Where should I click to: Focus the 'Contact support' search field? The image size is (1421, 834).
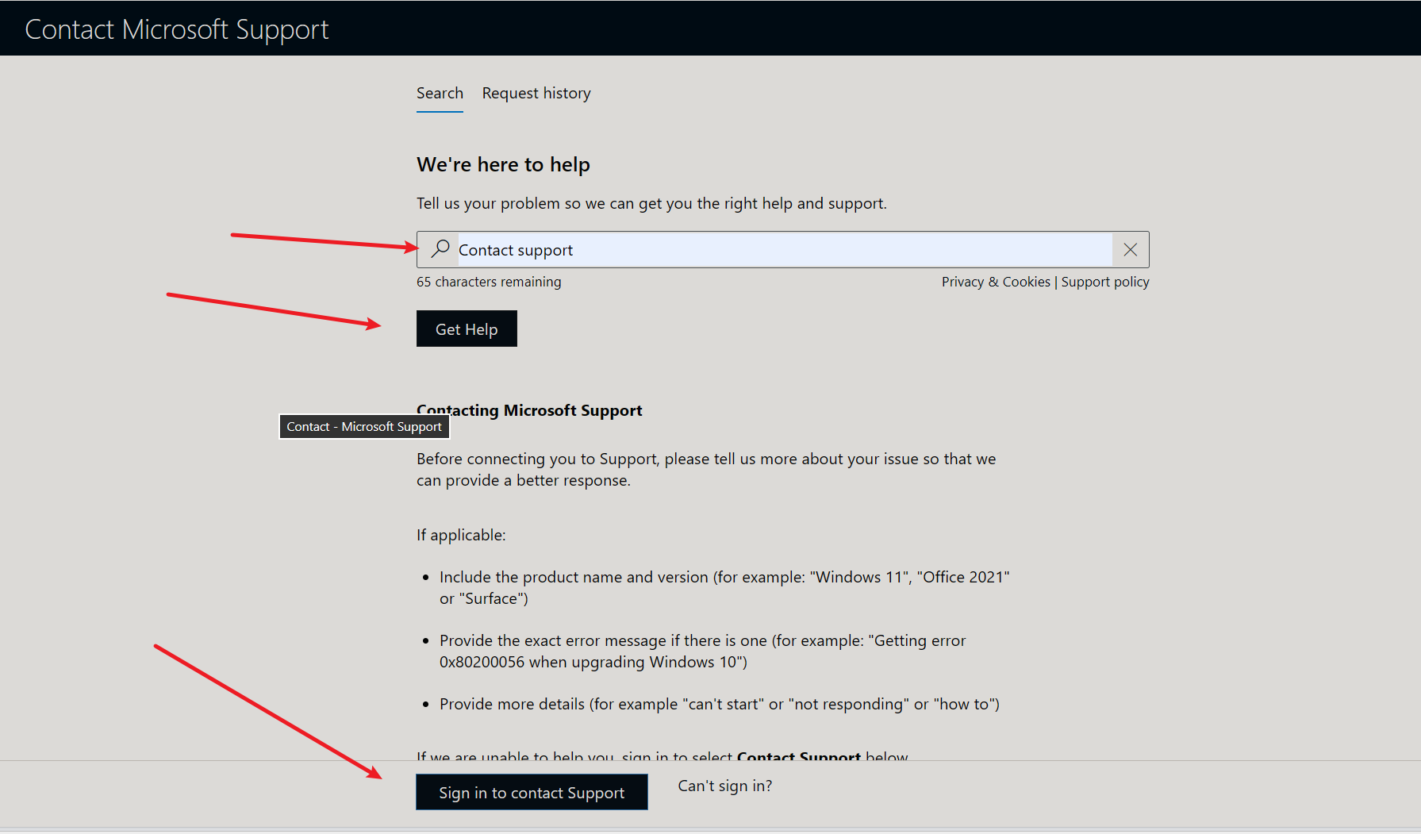coord(785,250)
